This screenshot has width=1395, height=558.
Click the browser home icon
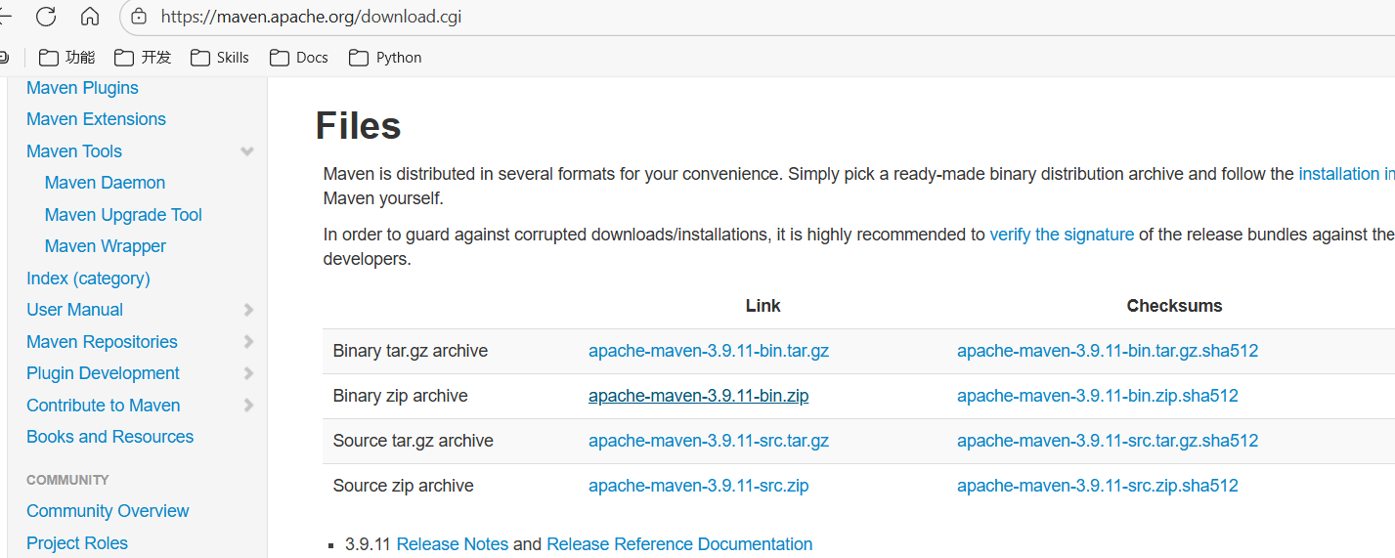[90, 16]
